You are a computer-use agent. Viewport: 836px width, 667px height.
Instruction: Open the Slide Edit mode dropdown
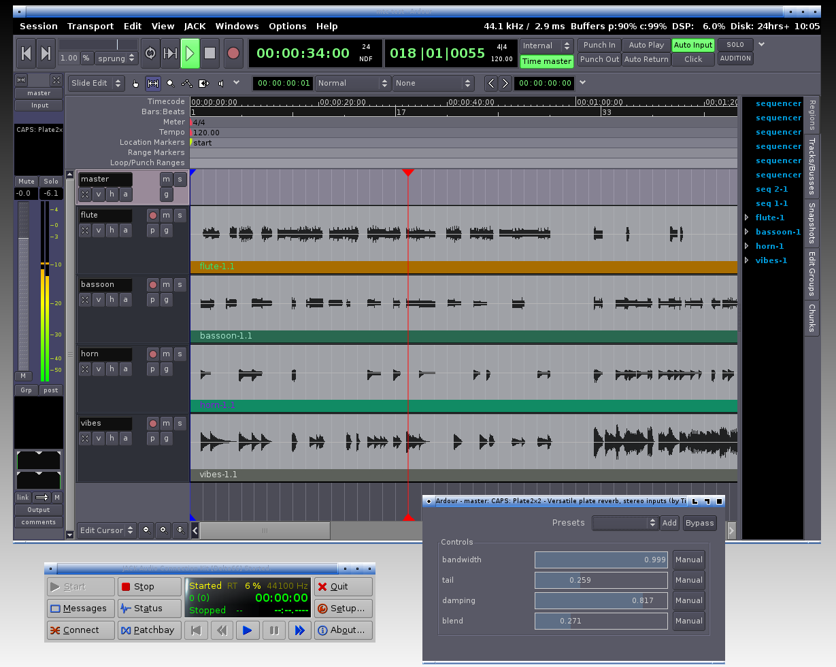pyautogui.click(x=97, y=83)
